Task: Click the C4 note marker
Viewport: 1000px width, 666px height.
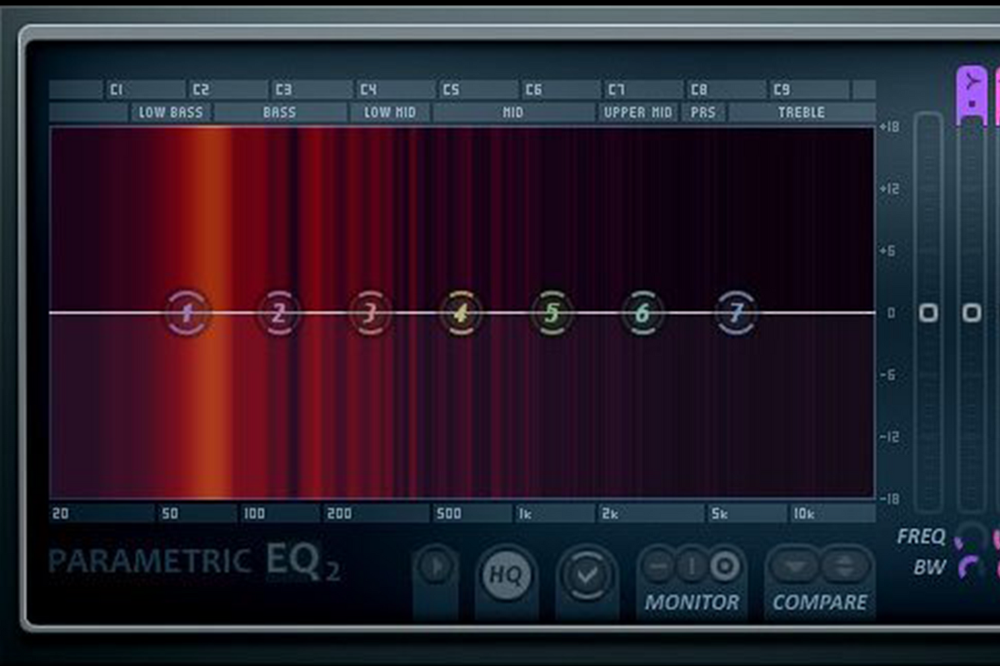Action: [368, 89]
